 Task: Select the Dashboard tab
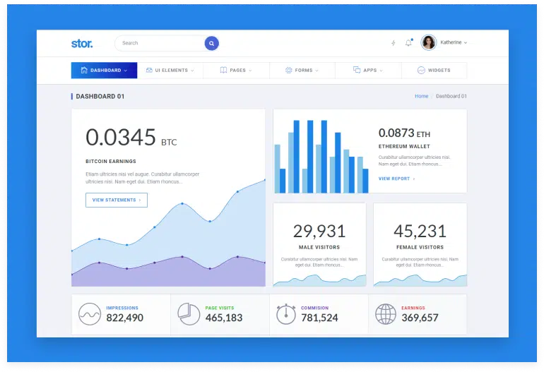coord(105,71)
